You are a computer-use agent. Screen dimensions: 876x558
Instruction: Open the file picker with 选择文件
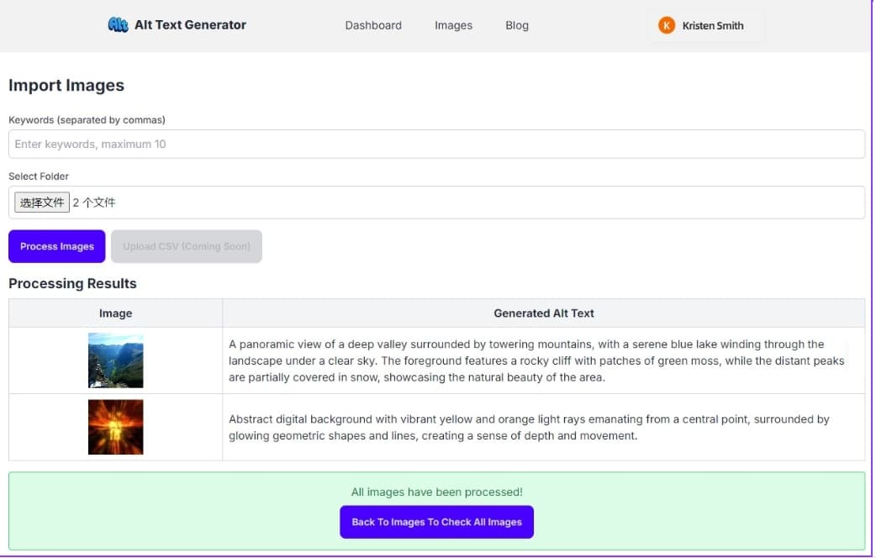(41, 202)
